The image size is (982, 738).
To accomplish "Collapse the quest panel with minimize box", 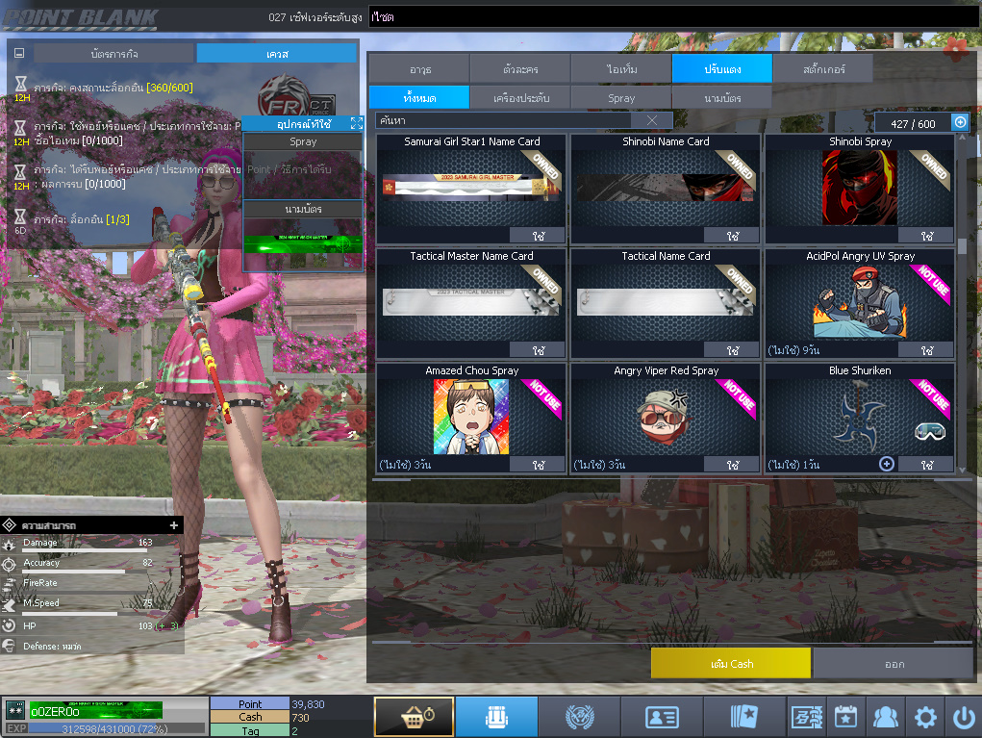I will click(x=19, y=54).
